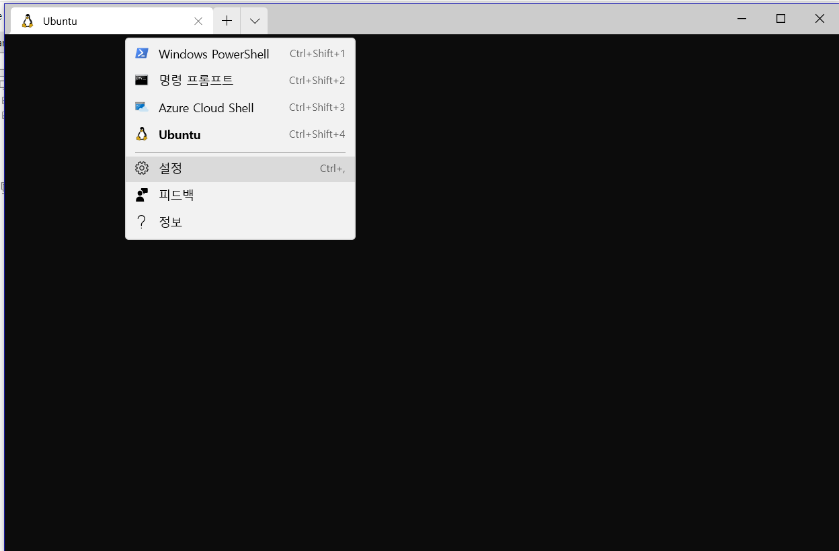Click the Ctrl+, shortcut text for 설정
This screenshot has width=839, height=551.
click(x=333, y=169)
